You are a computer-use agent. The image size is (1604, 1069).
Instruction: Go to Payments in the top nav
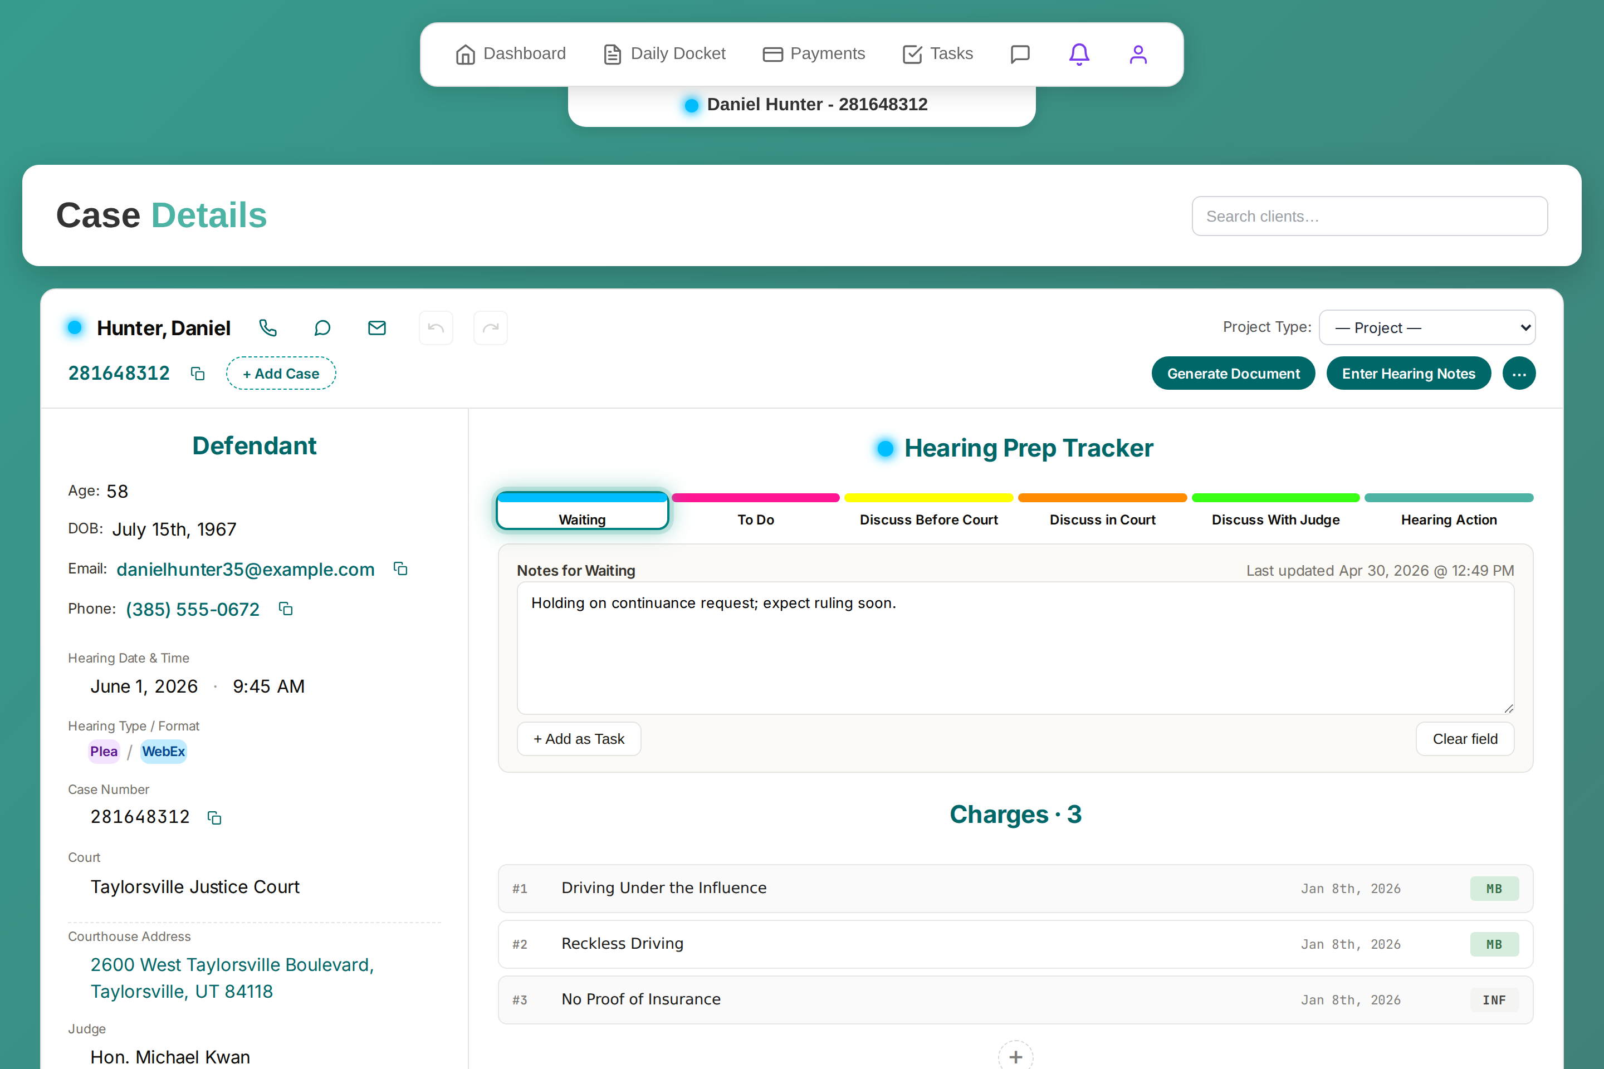[814, 54]
